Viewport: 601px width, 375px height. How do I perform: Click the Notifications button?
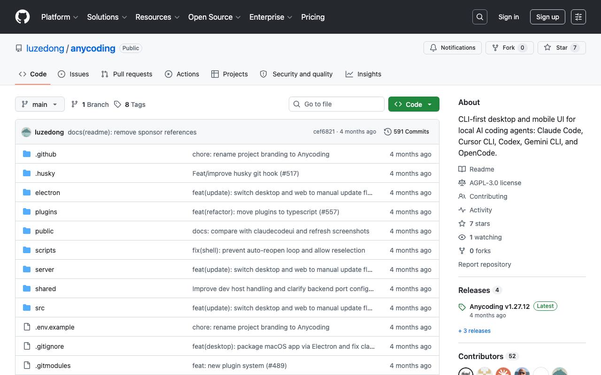tap(453, 48)
